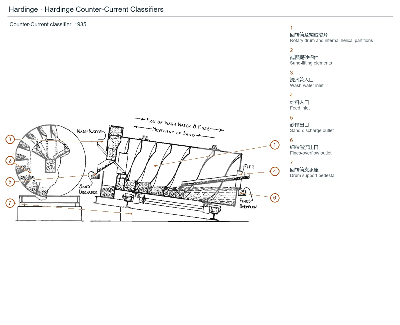Click 'Flow of Wash Water & Fines' annotation
The width and height of the screenshot is (400, 325).
178,125
